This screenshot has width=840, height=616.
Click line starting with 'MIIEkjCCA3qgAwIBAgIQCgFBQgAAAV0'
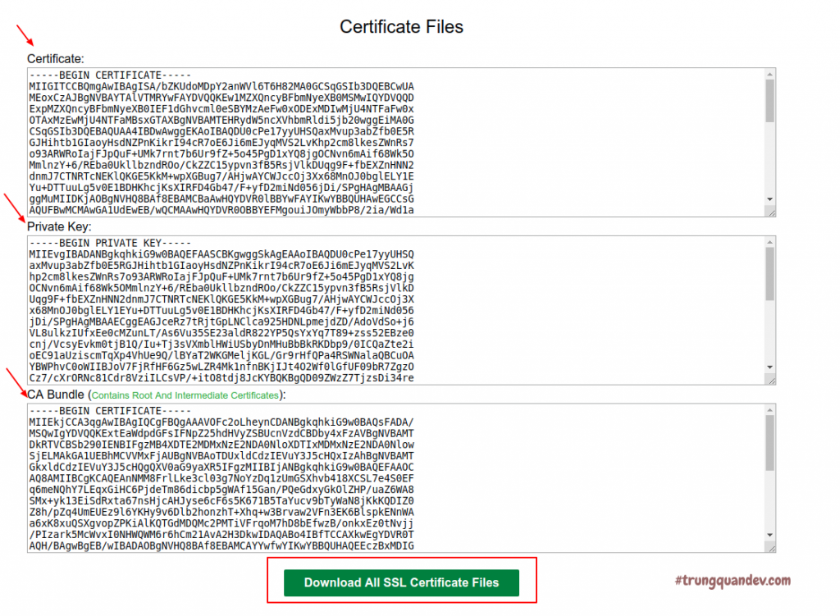(221, 422)
